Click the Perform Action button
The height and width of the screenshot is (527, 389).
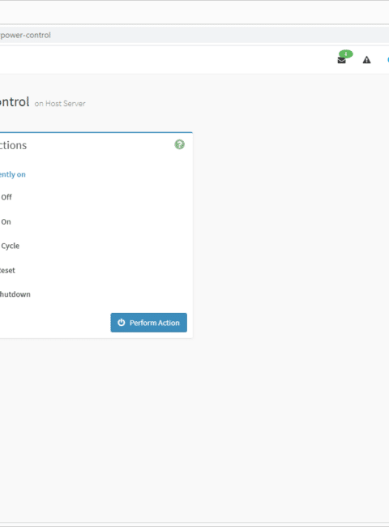click(x=149, y=323)
